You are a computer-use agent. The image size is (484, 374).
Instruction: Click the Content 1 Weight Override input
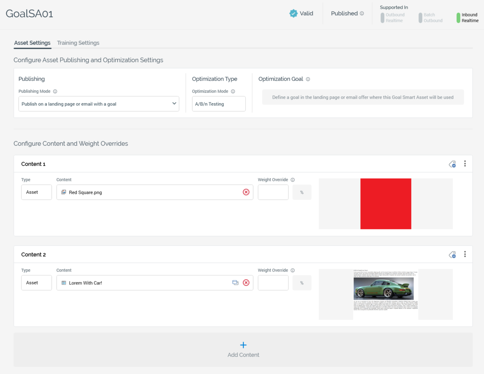(x=273, y=192)
